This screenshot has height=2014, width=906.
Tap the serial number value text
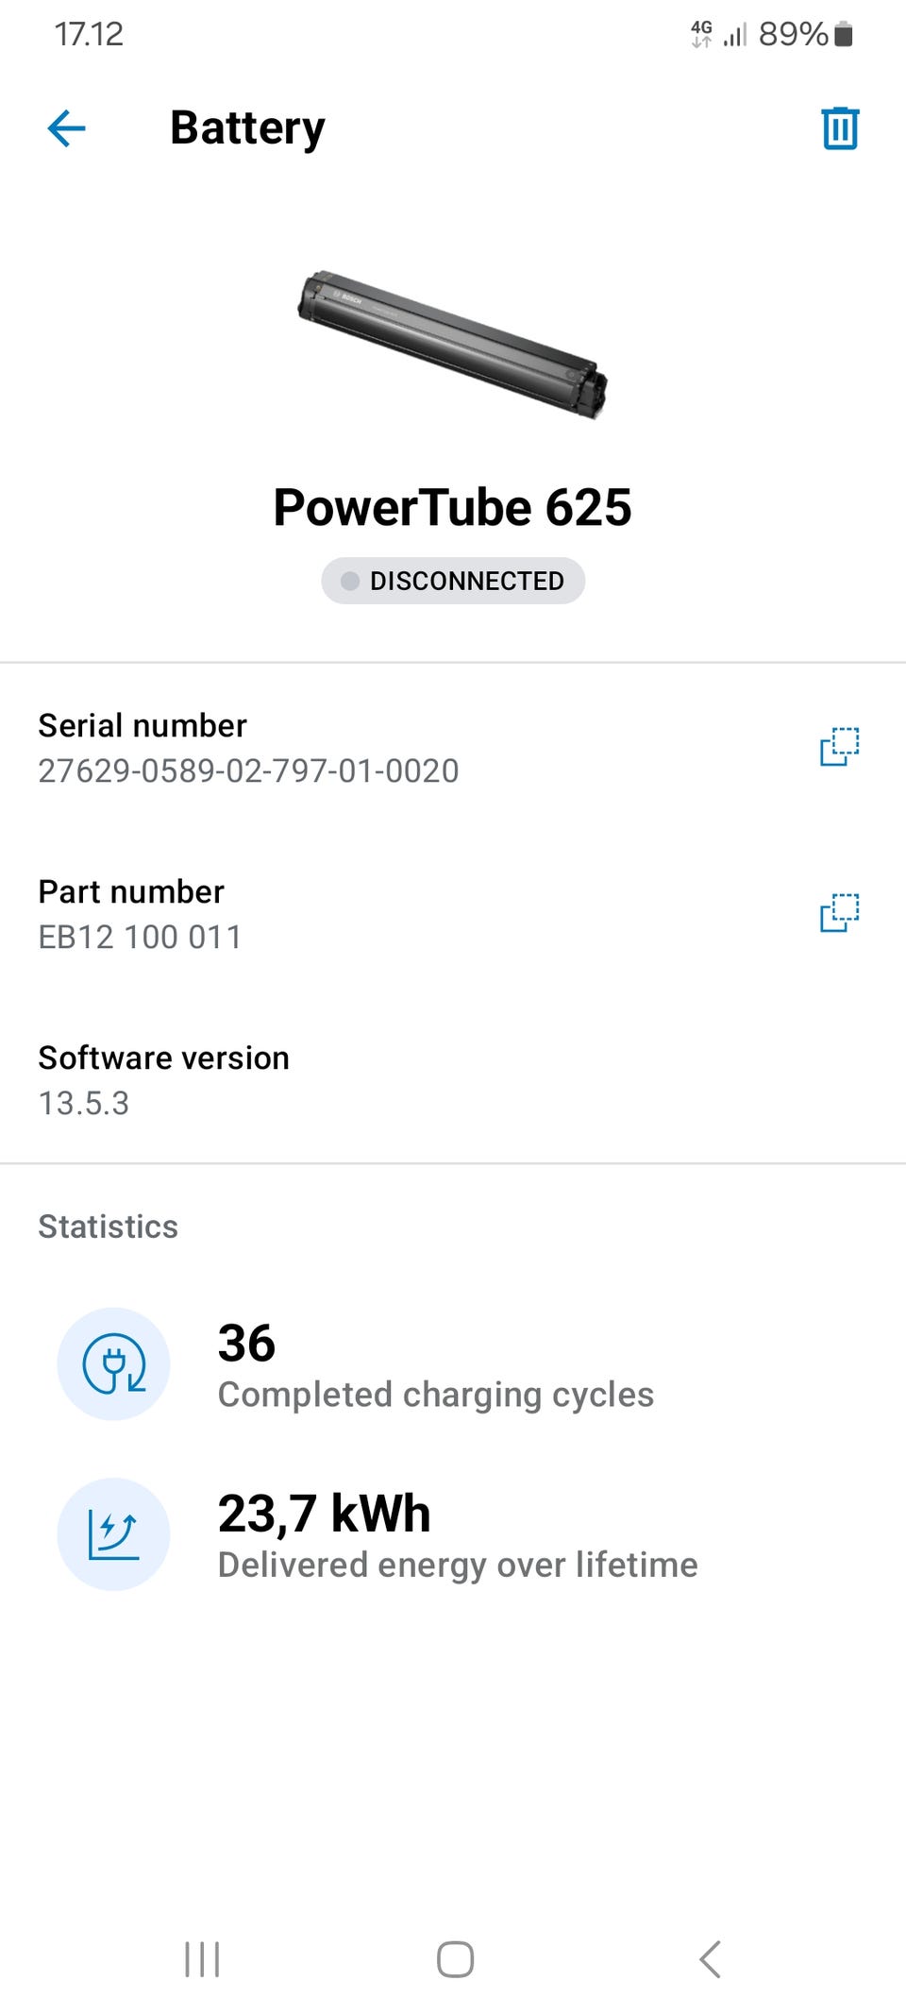248,771
